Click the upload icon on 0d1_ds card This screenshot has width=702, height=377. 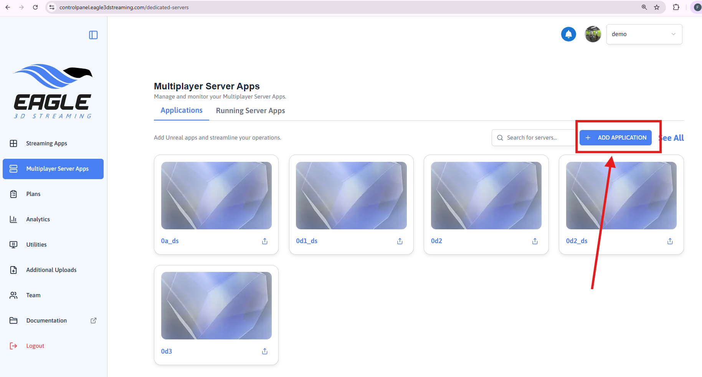tap(400, 241)
